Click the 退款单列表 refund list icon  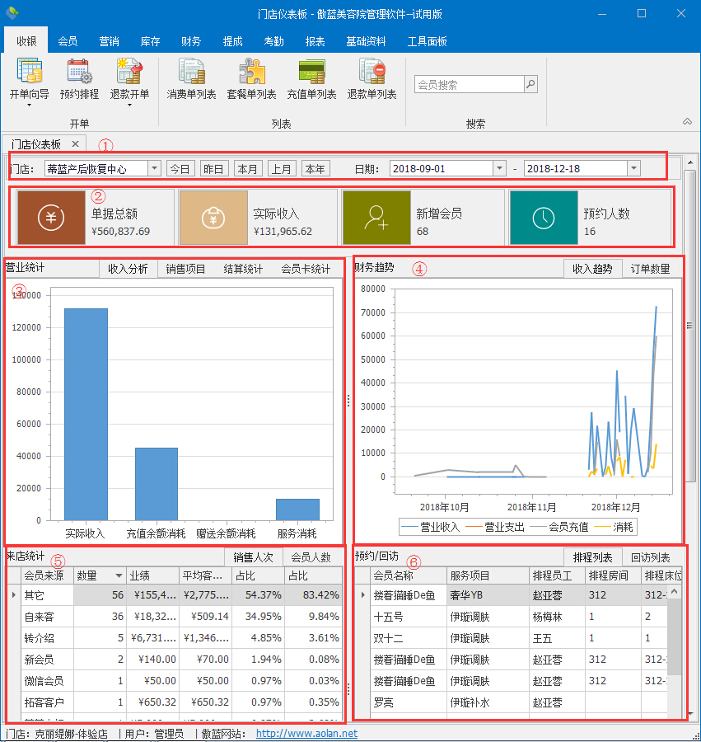tap(372, 73)
